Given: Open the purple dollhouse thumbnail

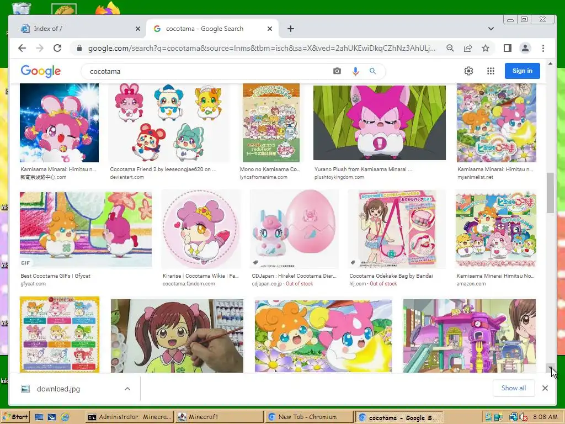Looking at the screenshot, I should [470, 336].
